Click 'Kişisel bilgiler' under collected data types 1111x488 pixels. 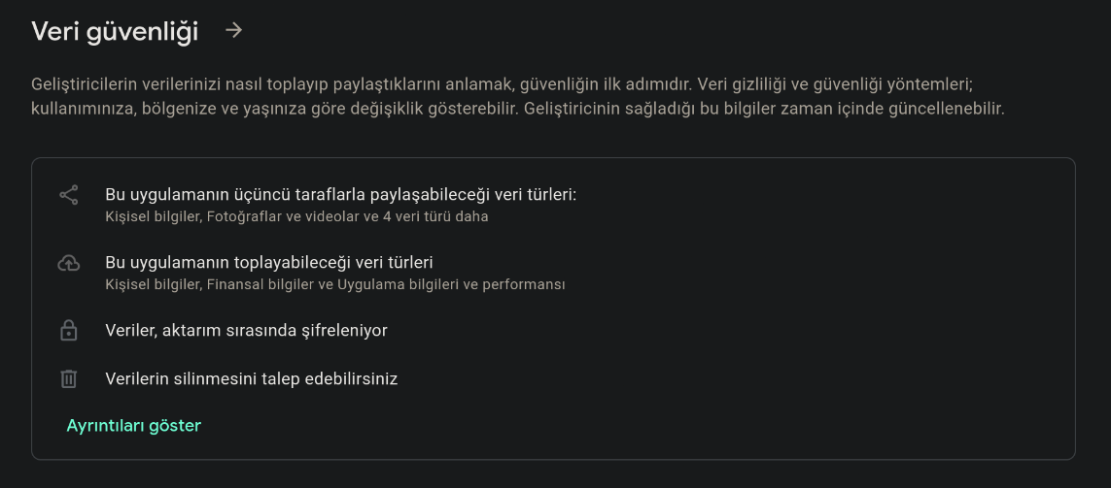pos(154,284)
